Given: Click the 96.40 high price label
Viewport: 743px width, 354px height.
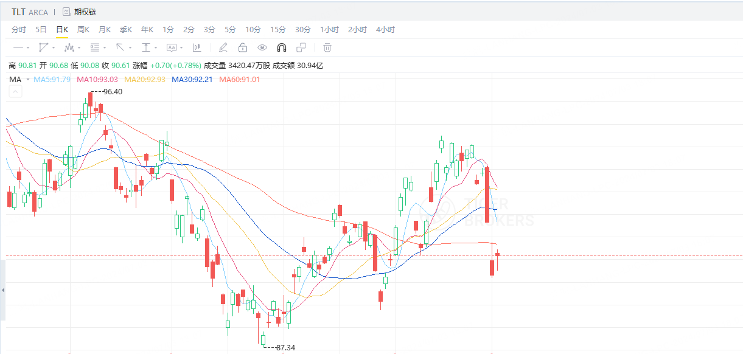Looking at the screenshot, I should click(113, 92).
